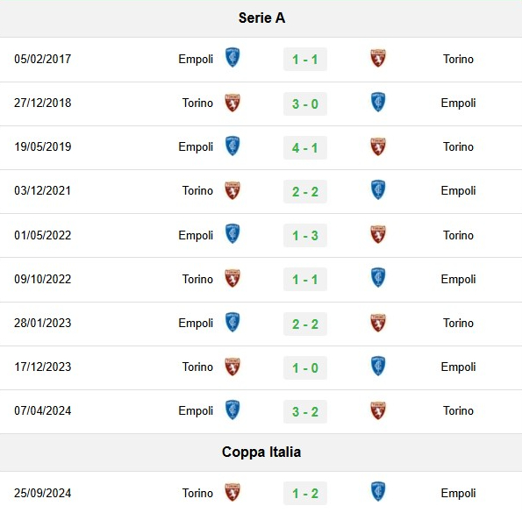Screen dimensions: 522x513
Task: Click Empoli away team name in 09/10/2022 row
Action: 458,280
